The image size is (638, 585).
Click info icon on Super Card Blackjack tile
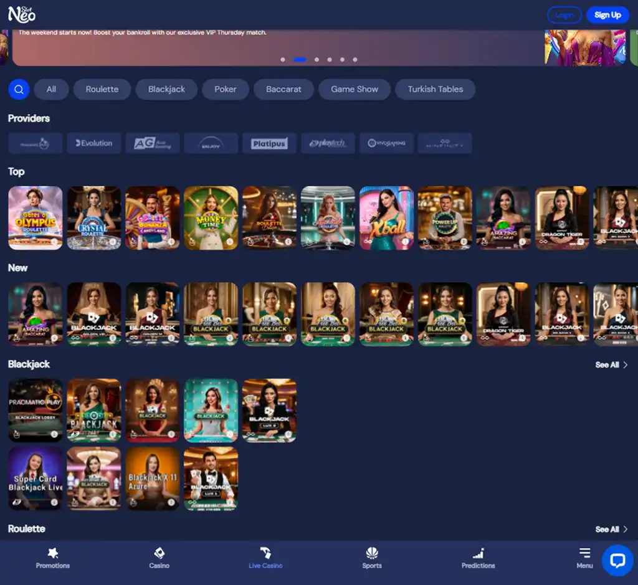pos(54,502)
